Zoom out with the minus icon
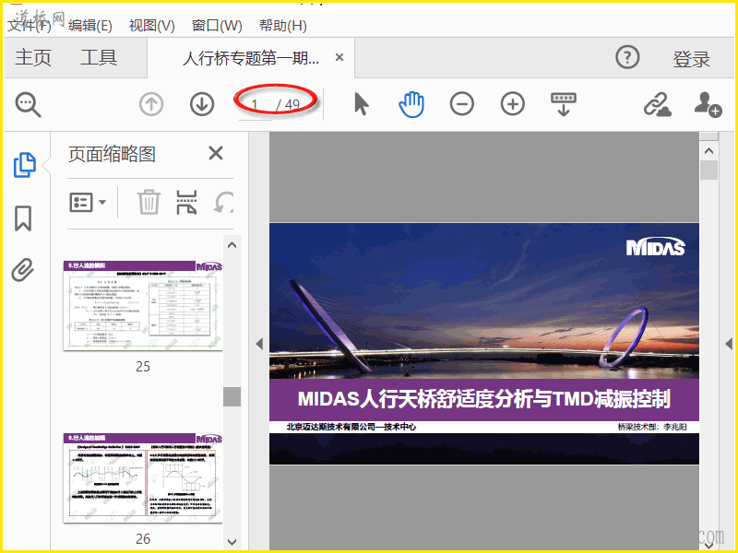Viewport: 738px width, 553px height. point(462,104)
